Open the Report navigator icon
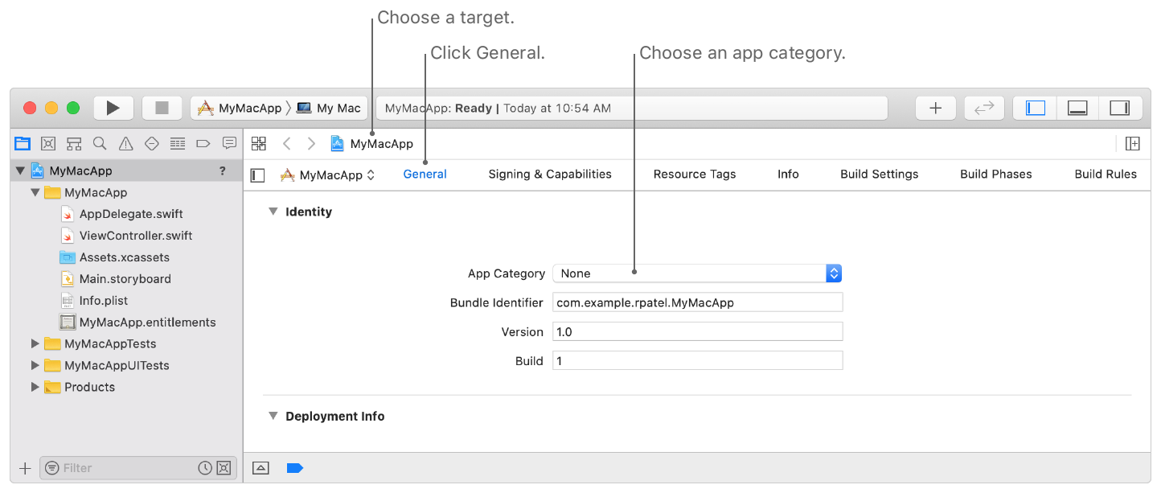Screen dimensions: 1161x493 pos(229,144)
